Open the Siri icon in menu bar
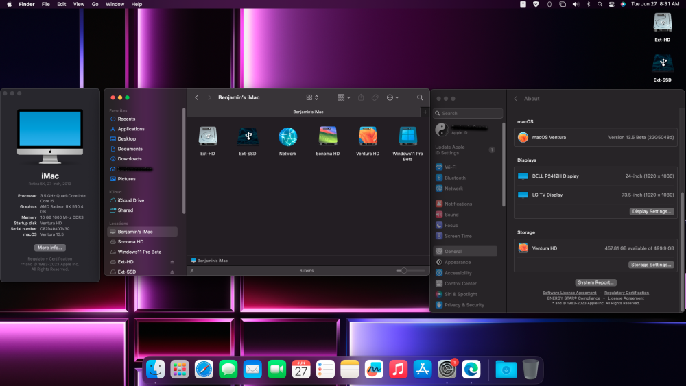Viewport: 686px width, 386px height. (x=623, y=4)
